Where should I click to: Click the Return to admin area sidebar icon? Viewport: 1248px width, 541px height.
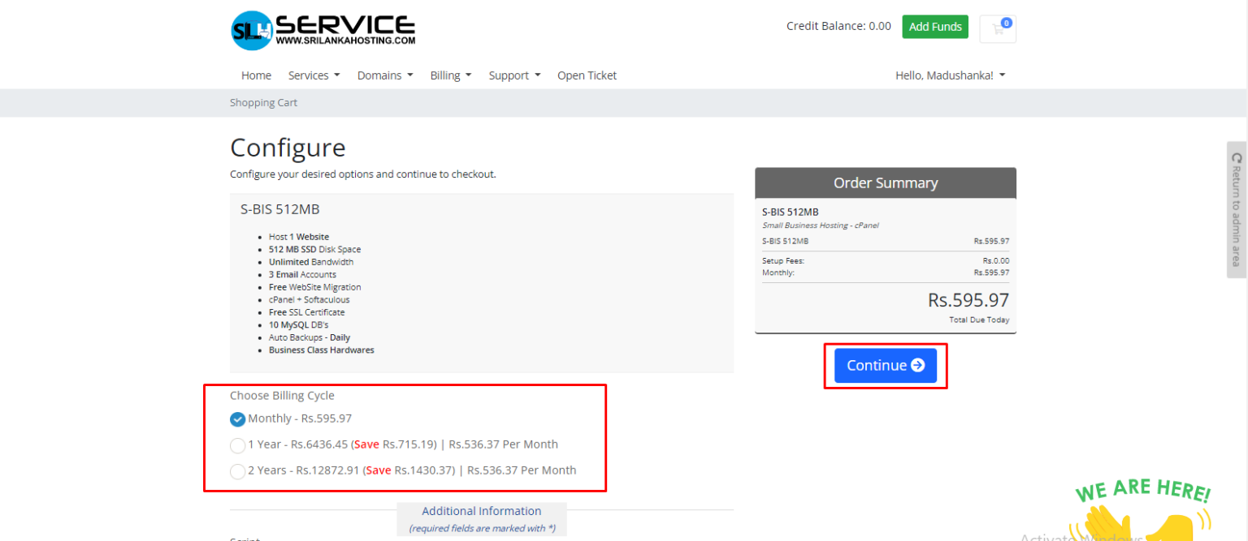point(1236,159)
